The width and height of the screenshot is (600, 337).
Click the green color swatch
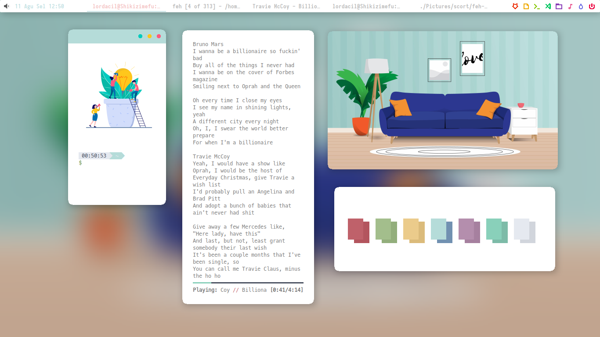(386, 231)
